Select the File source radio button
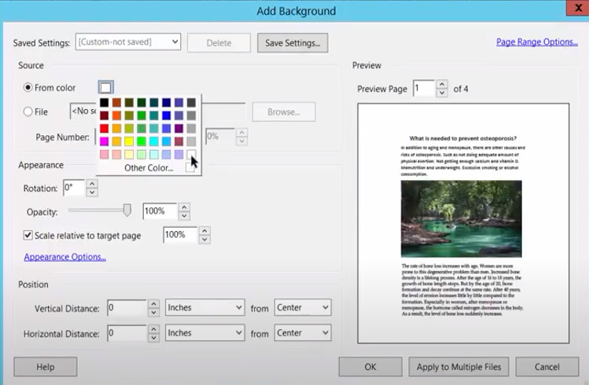The image size is (589, 385). coord(28,112)
